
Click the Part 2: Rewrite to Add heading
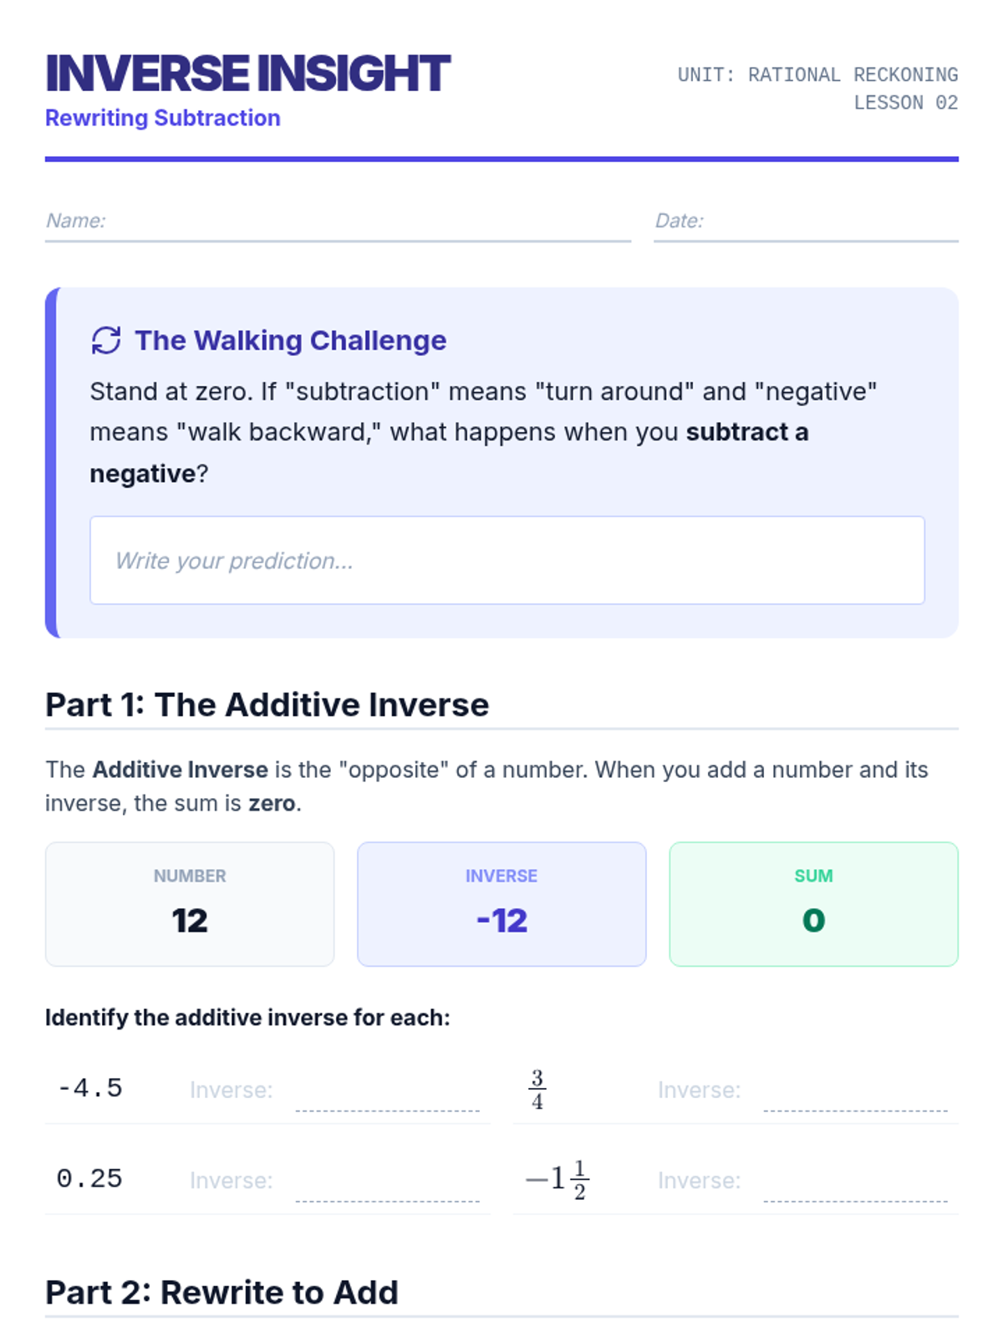(x=222, y=1293)
